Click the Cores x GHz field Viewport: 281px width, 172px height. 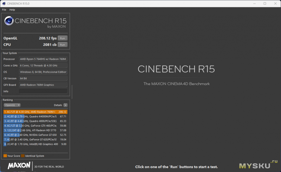click(43, 65)
